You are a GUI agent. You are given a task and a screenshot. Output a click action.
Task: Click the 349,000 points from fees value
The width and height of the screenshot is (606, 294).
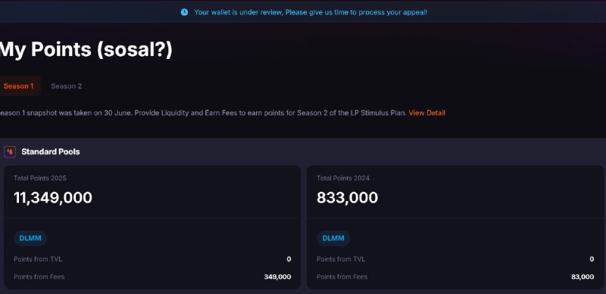(277, 277)
